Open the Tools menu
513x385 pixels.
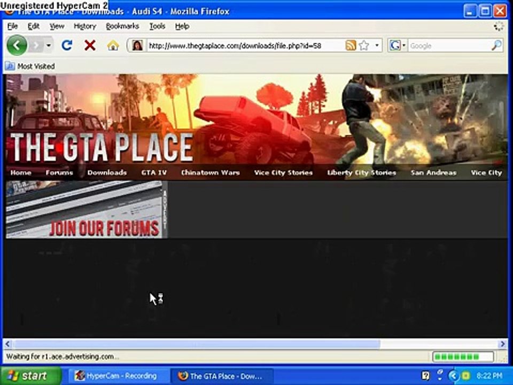coord(157,26)
